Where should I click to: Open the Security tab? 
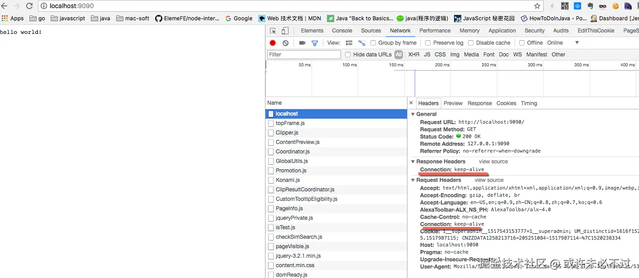535,31
